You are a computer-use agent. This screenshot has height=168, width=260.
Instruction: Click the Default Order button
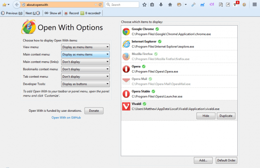coord(226,160)
